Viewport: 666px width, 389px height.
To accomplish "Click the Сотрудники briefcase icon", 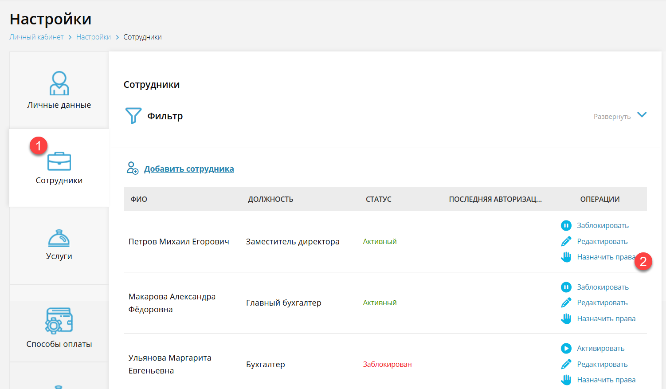I will click(59, 161).
